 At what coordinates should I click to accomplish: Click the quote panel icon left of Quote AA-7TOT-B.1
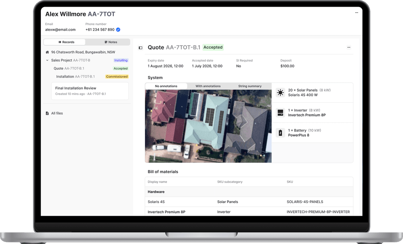(x=140, y=47)
